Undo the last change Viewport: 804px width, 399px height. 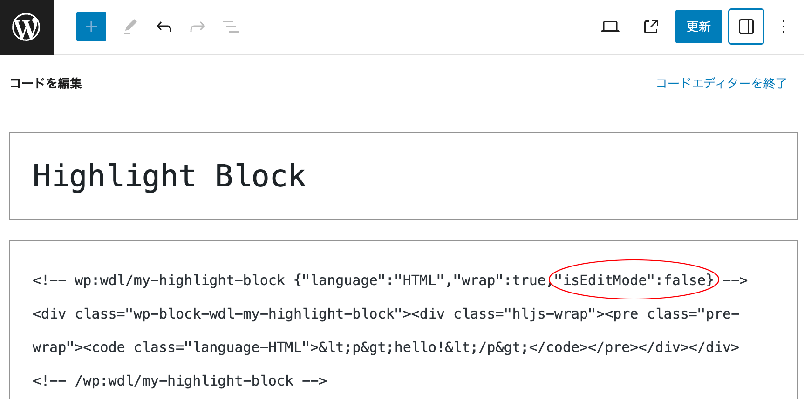click(164, 27)
